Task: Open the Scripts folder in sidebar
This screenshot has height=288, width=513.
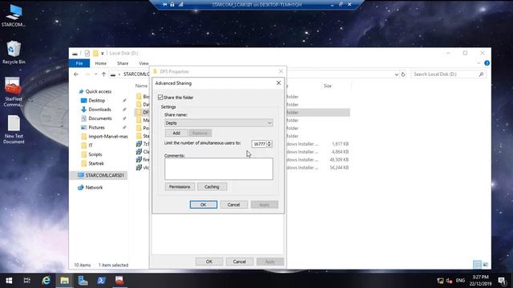Action: [91, 154]
